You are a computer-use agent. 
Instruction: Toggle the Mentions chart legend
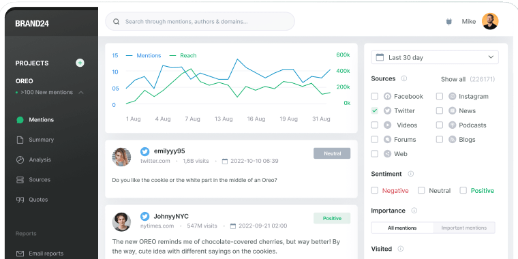pyautogui.click(x=143, y=55)
